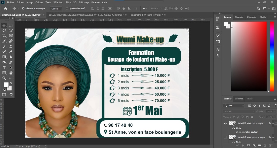Open the Filtre menu
This screenshot has height=148, width=277.
68,2
